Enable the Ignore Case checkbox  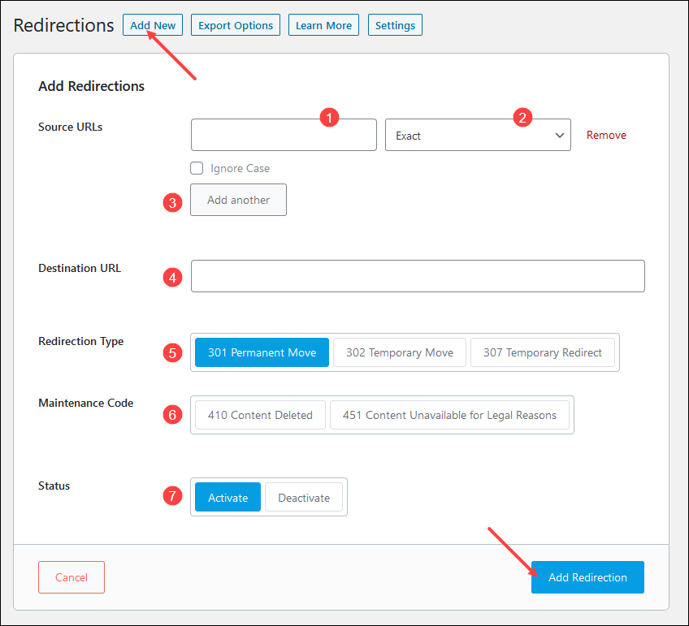tap(197, 168)
